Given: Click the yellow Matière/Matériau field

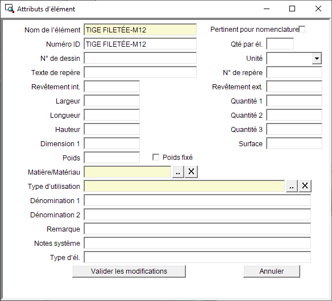Looking at the screenshot, I should [127, 172].
